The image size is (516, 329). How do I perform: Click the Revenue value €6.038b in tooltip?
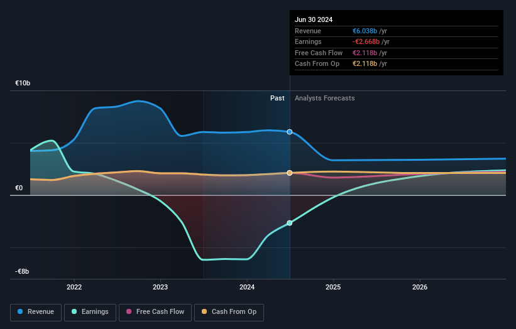pyautogui.click(x=365, y=31)
